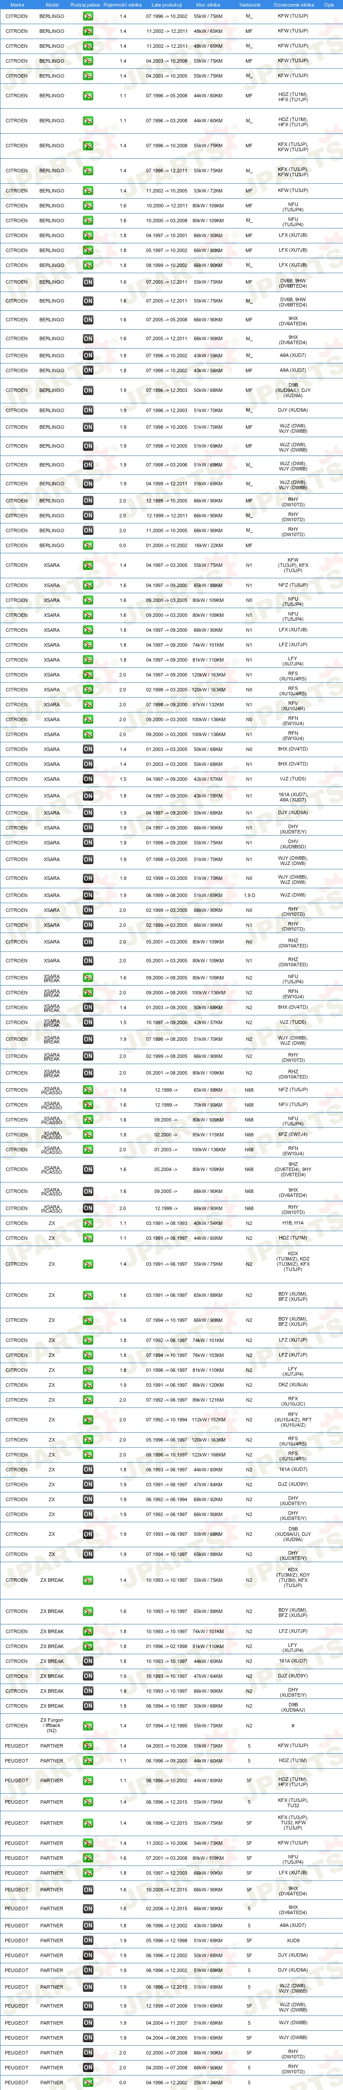343x2090 pixels.
Task: Click petrol icon for Xsara Picasso NFV 70kW / 95KM
Action: [88, 1105]
